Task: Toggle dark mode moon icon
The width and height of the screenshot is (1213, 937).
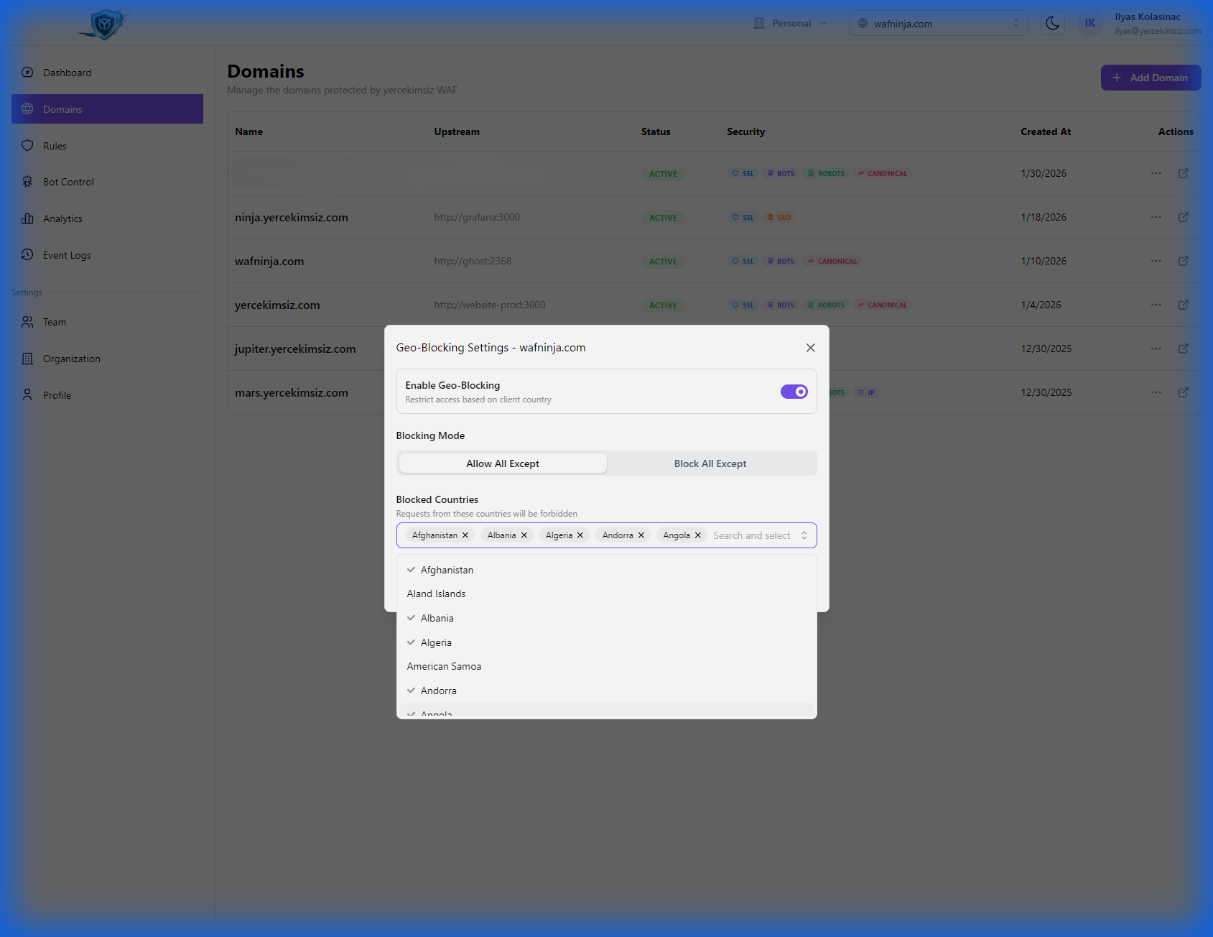Action: [x=1053, y=23]
